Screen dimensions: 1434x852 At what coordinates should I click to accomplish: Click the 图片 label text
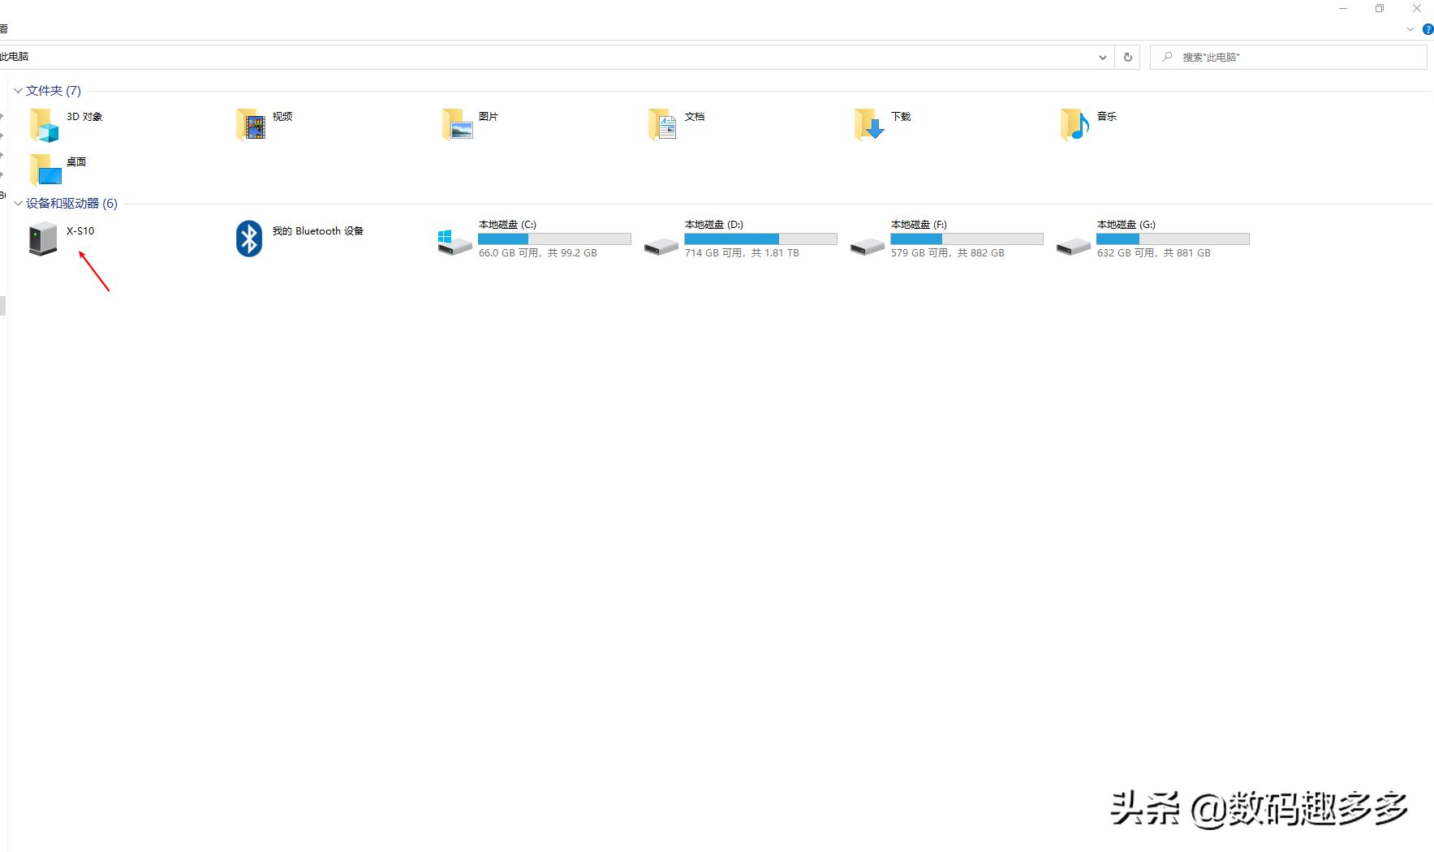pyautogui.click(x=489, y=117)
